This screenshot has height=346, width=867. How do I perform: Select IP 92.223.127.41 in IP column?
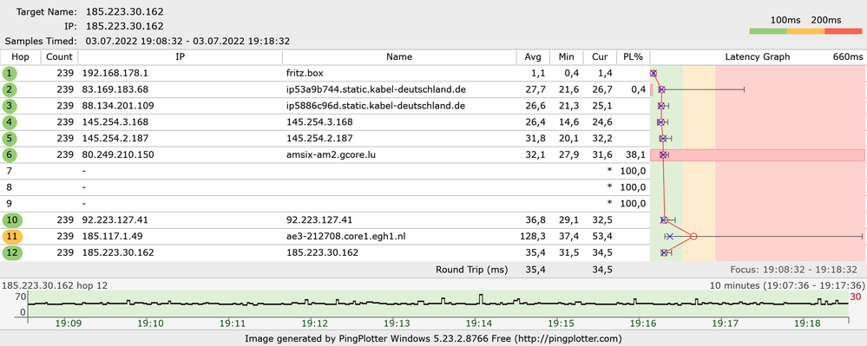(115, 220)
